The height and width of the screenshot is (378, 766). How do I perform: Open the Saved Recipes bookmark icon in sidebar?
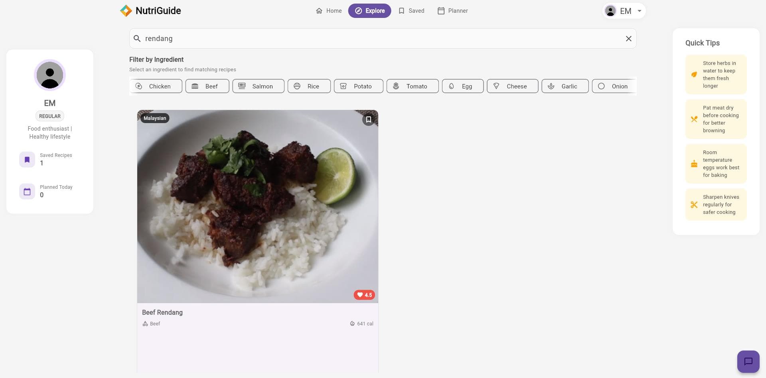coord(27,159)
